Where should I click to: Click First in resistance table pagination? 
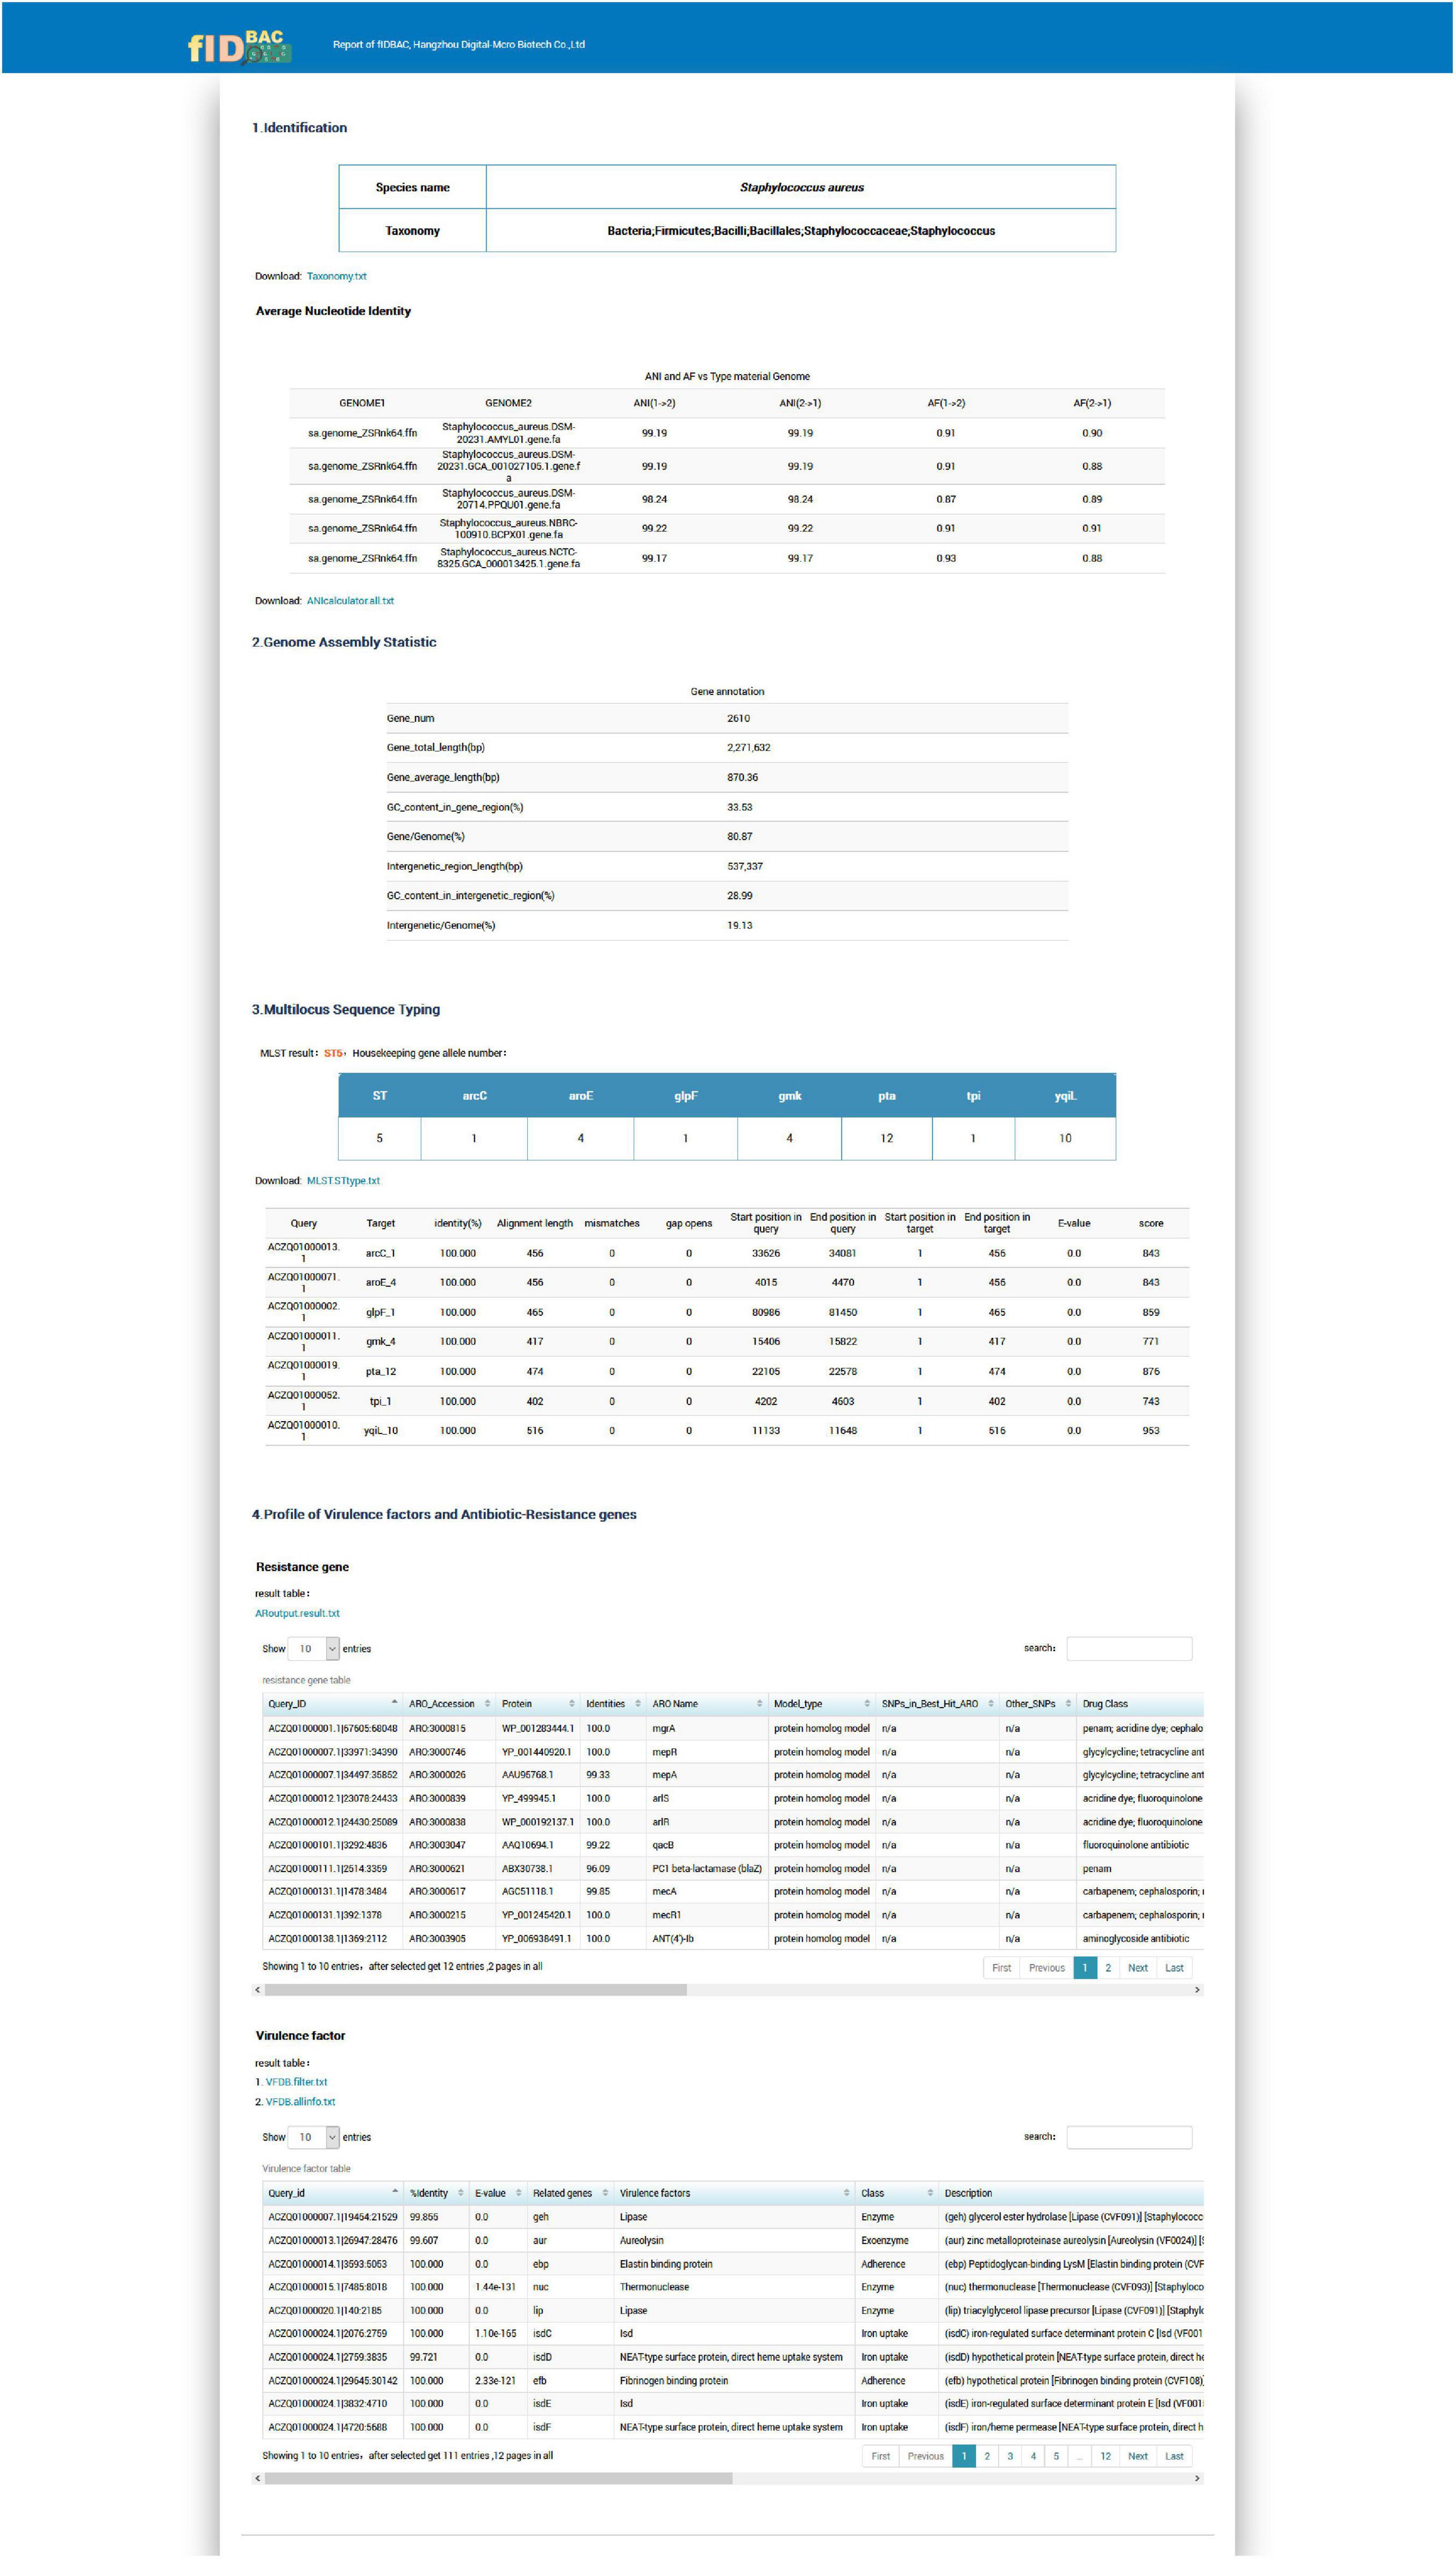point(1001,1968)
